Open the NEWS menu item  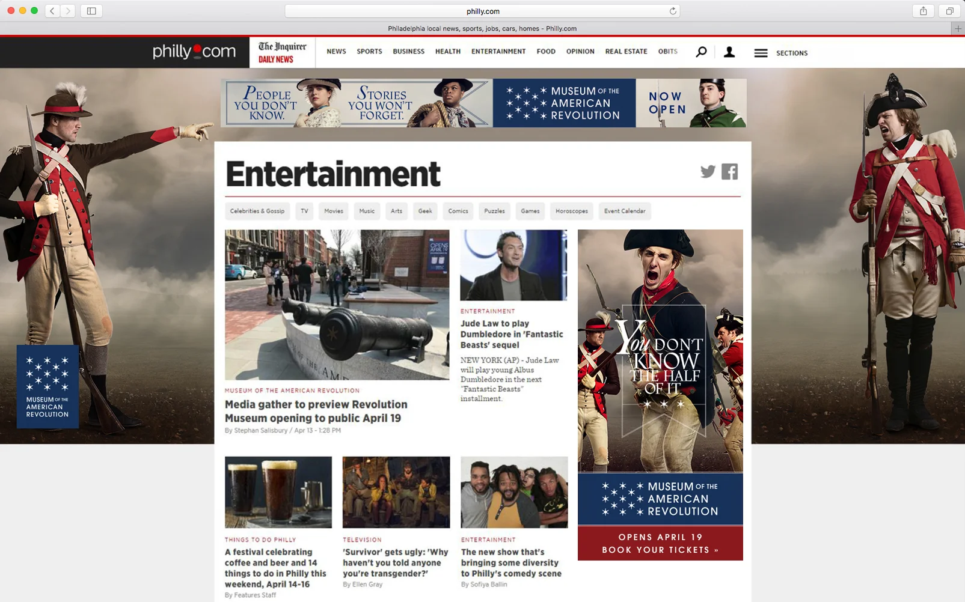click(x=336, y=52)
